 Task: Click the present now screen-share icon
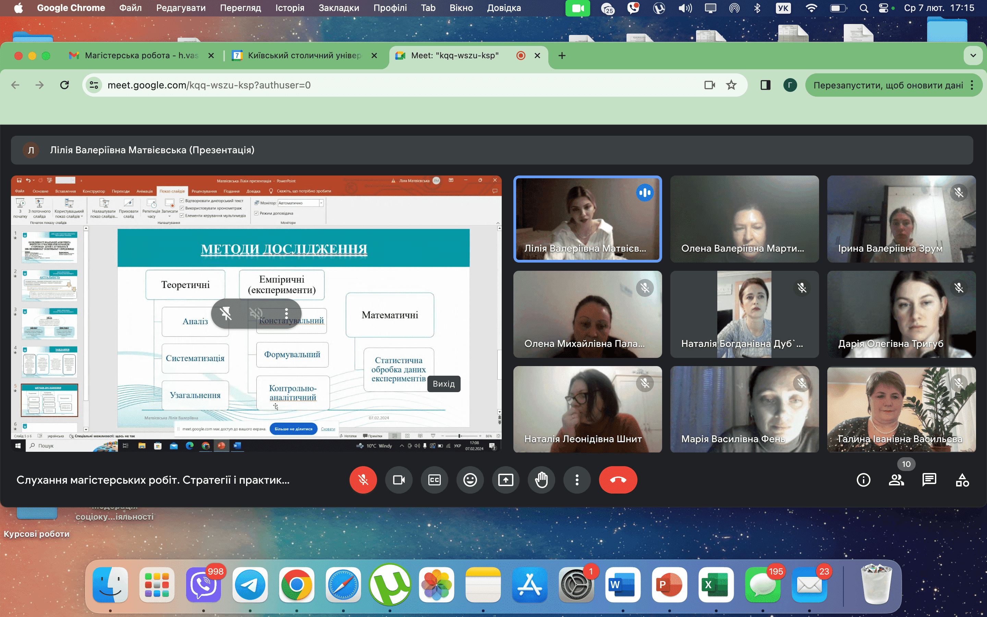506,480
